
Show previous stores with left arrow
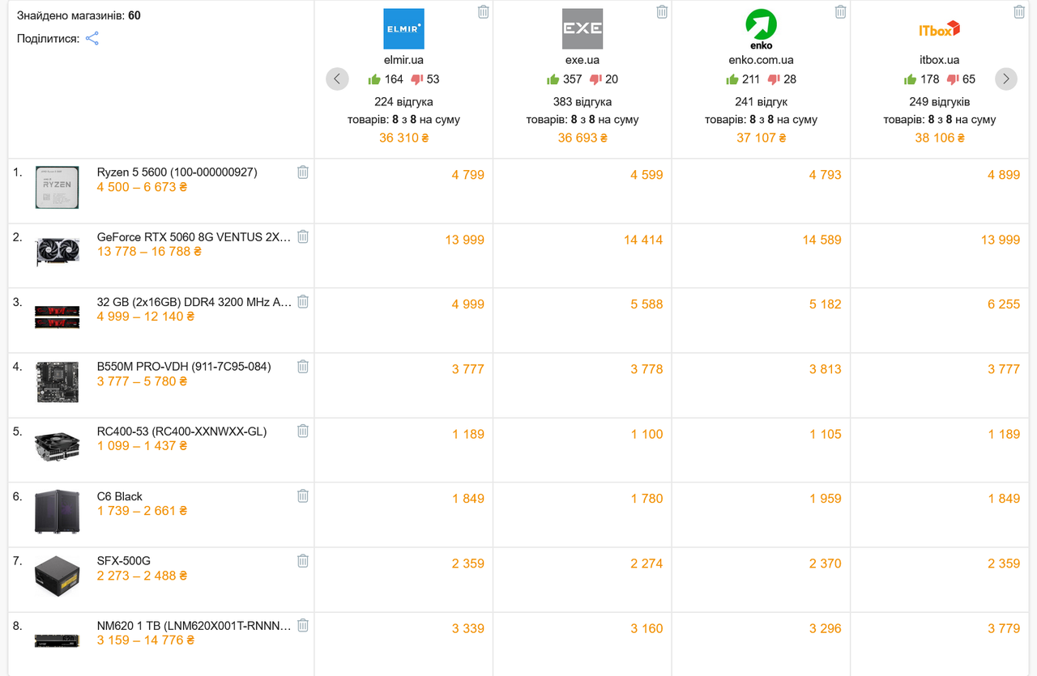337,79
